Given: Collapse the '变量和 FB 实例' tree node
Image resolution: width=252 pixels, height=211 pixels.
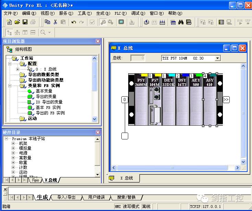Looking at the screenshot, I should 10,86.
